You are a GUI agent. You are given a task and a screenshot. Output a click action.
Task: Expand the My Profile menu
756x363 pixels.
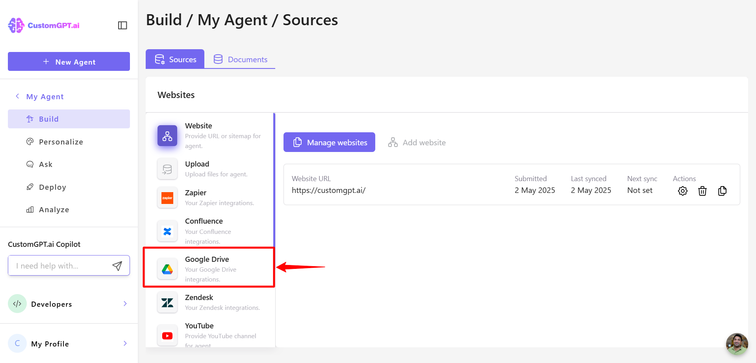point(125,343)
